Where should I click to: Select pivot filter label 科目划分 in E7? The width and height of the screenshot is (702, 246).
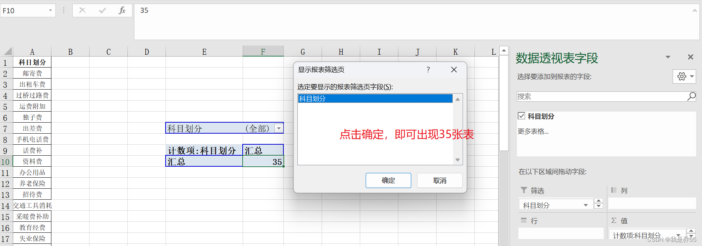(x=204, y=128)
